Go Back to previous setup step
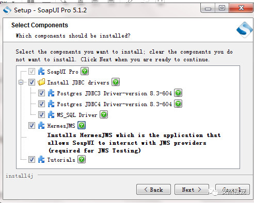 coord(153,190)
